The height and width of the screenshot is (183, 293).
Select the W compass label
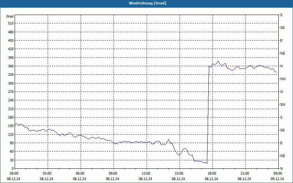[282, 92]
